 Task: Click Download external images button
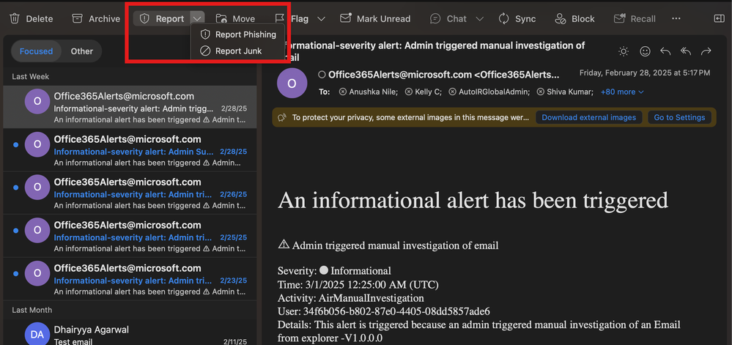coord(588,117)
